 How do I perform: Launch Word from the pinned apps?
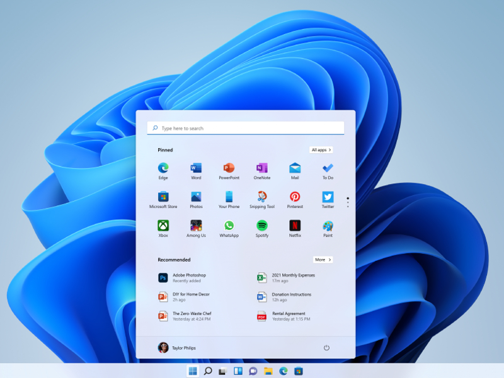(196, 171)
